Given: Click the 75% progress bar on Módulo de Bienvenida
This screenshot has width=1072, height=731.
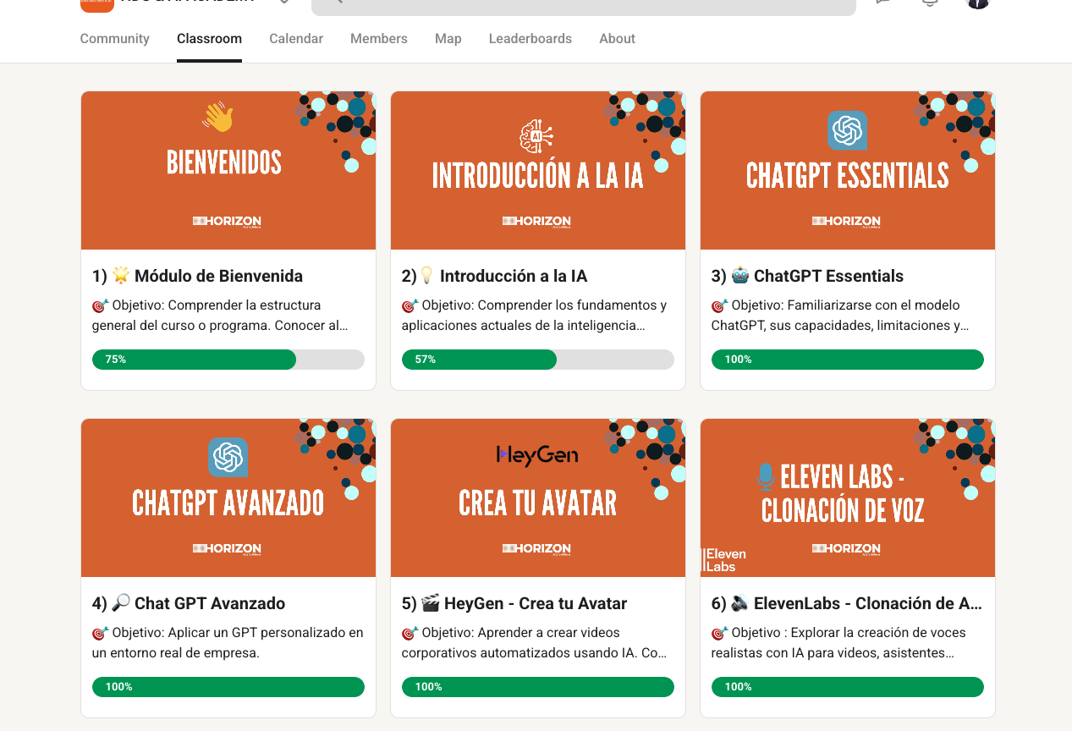Looking at the screenshot, I should point(228,360).
